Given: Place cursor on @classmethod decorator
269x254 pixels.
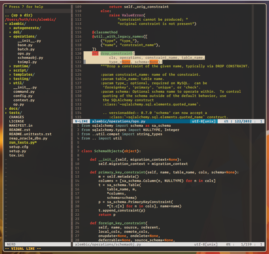Looking at the screenshot, I should pyautogui.click(x=105, y=32).
